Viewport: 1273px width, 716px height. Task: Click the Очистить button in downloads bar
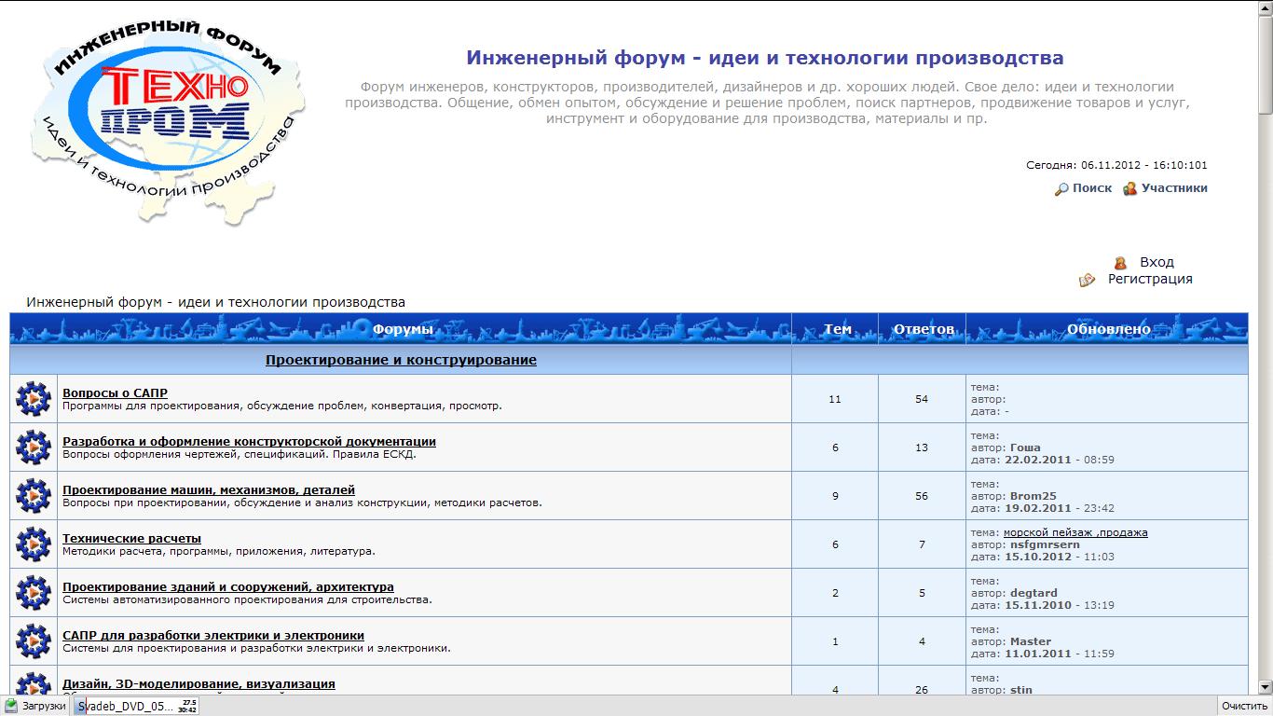tap(1244, 706)
